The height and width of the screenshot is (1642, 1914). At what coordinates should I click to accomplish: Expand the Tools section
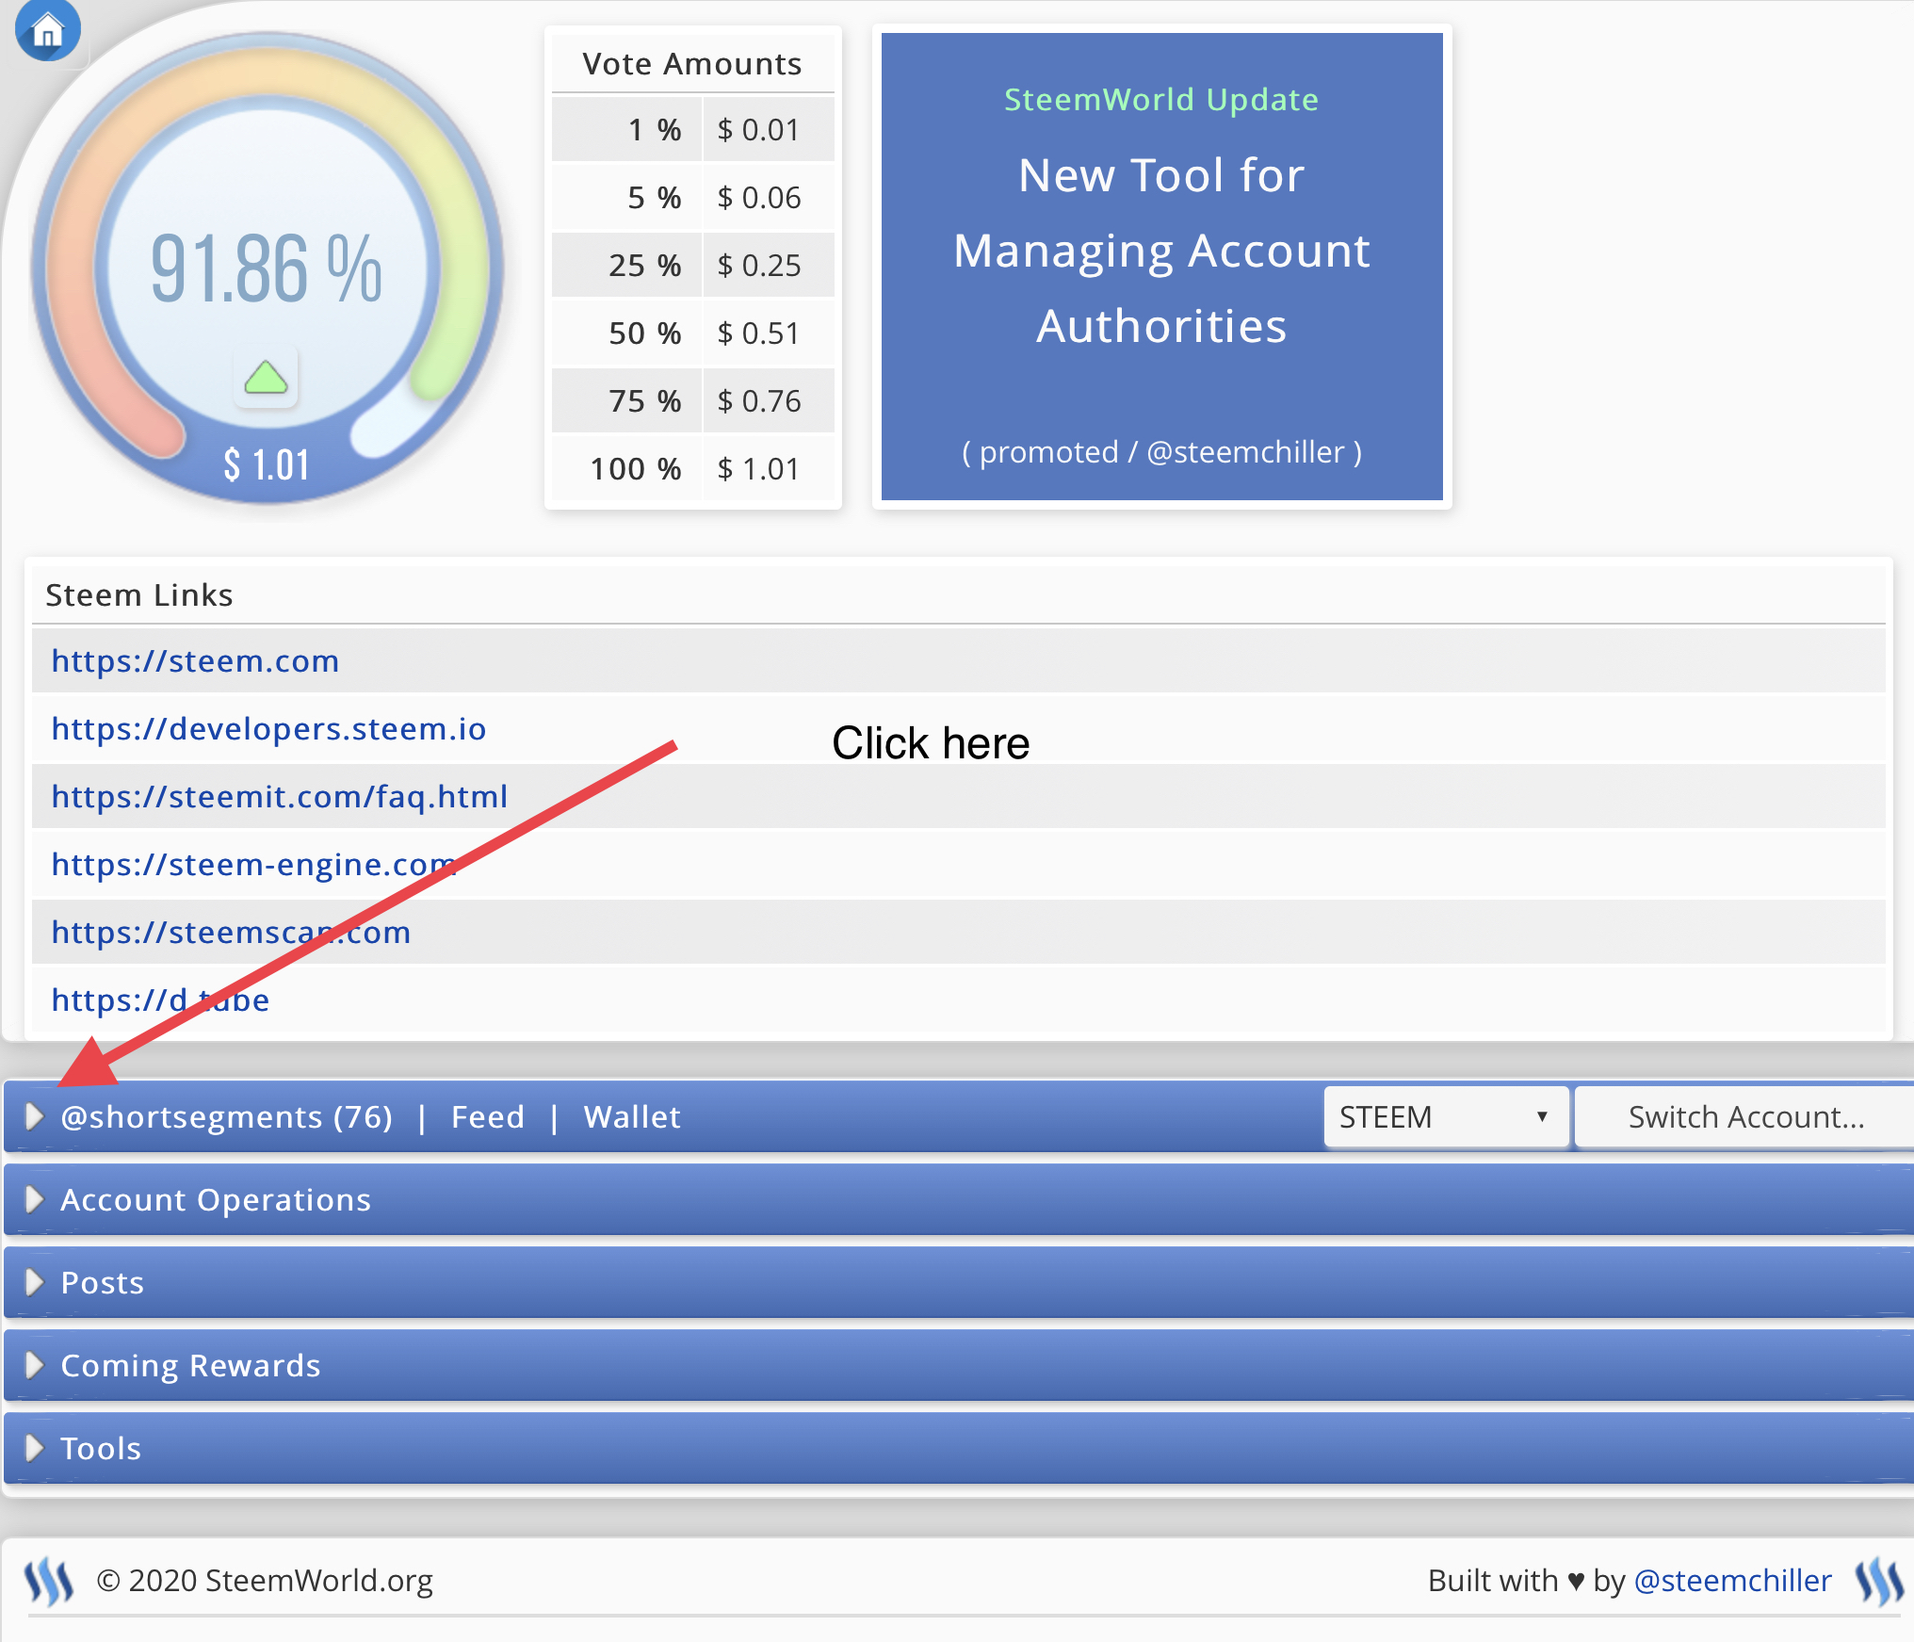point(35,1448)
